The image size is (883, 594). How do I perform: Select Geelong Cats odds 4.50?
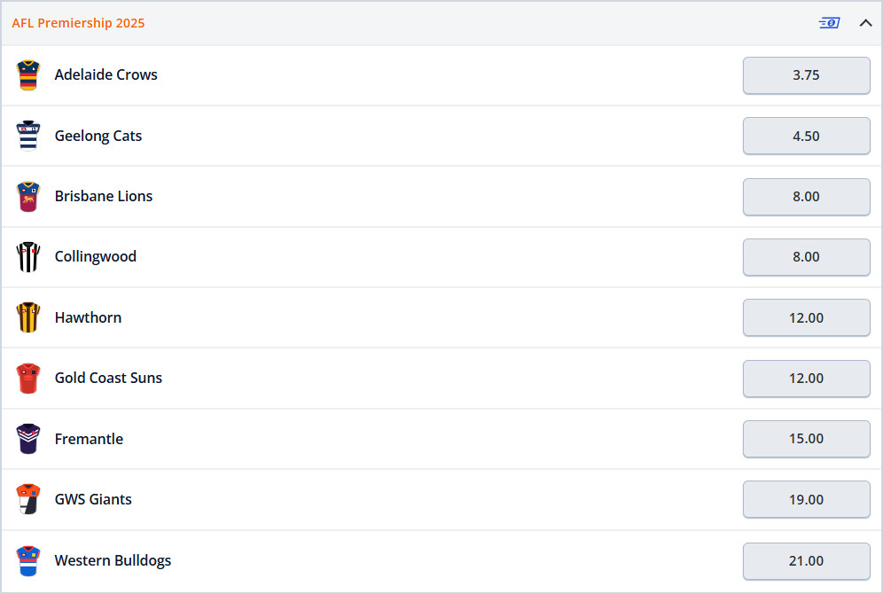pos(807,136)
